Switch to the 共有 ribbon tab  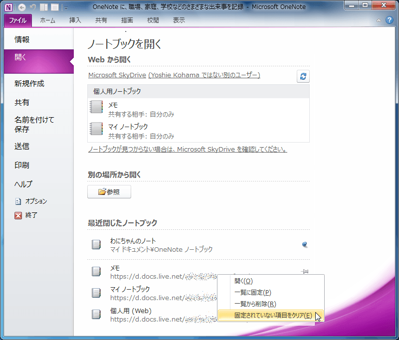[x=101, y=20]
